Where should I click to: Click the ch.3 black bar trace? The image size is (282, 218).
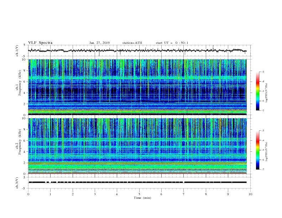pos(137,182)
